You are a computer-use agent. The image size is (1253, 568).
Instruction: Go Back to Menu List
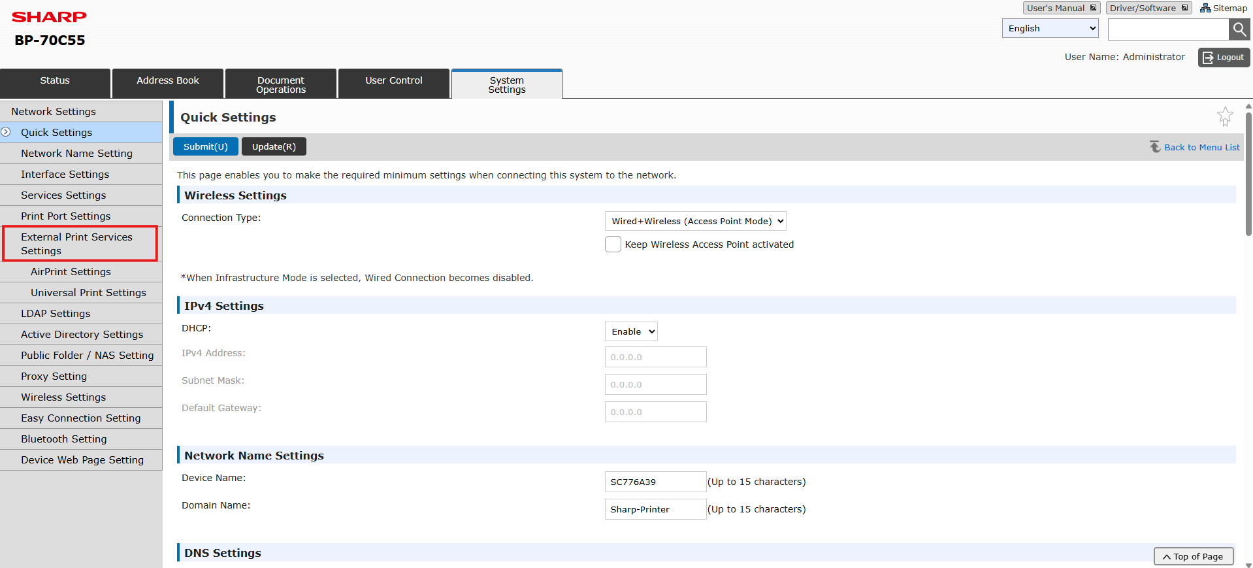coord(1201,147)
